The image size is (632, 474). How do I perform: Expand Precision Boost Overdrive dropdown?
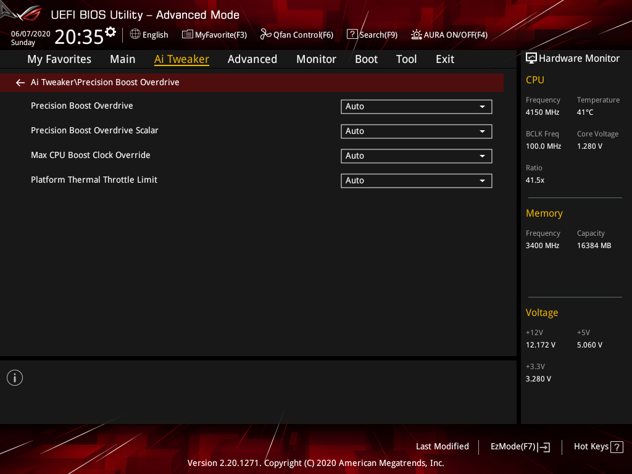click(x=417, y=106)
